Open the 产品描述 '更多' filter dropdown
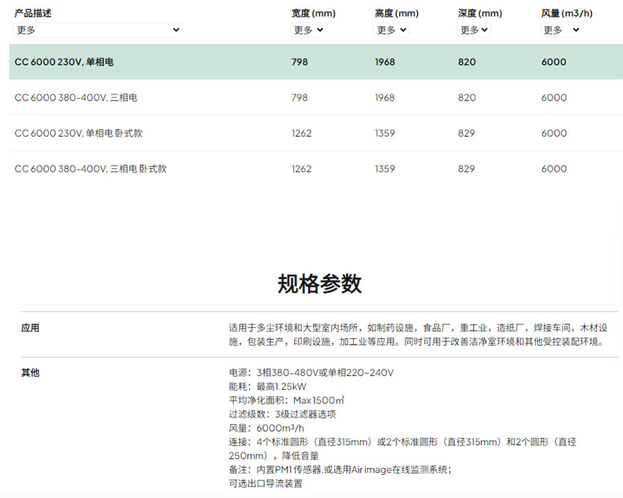Image resolution: width=623 pixels, height=498 pixels. tap(98, 30)
